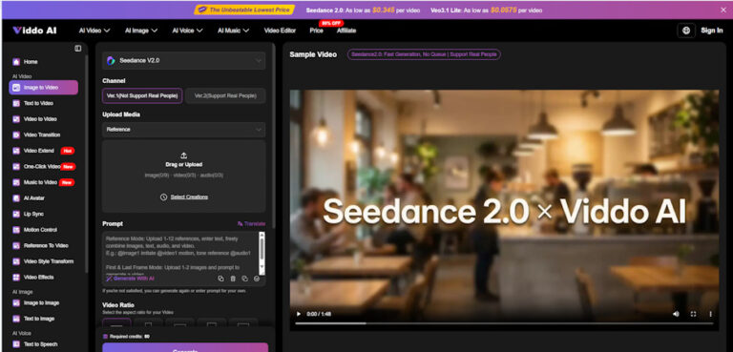
Task: Open the Select Creations link
Action: 189,197
